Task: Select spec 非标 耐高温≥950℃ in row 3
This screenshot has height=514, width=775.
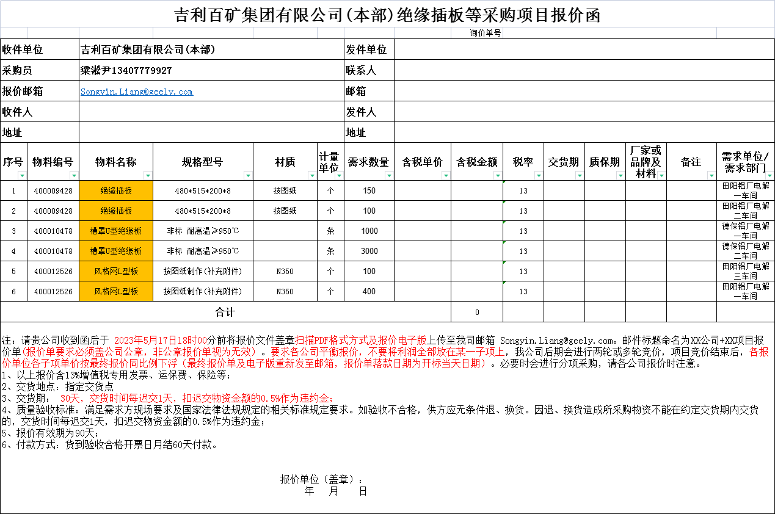Action: 203,231
